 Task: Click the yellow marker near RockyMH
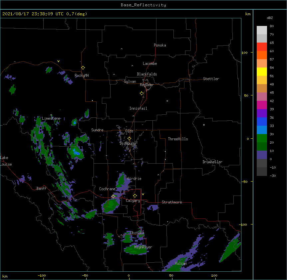(83, 68)
